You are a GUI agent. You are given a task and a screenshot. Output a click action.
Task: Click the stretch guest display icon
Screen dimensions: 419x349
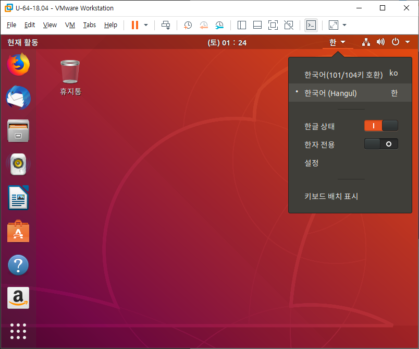334,25
